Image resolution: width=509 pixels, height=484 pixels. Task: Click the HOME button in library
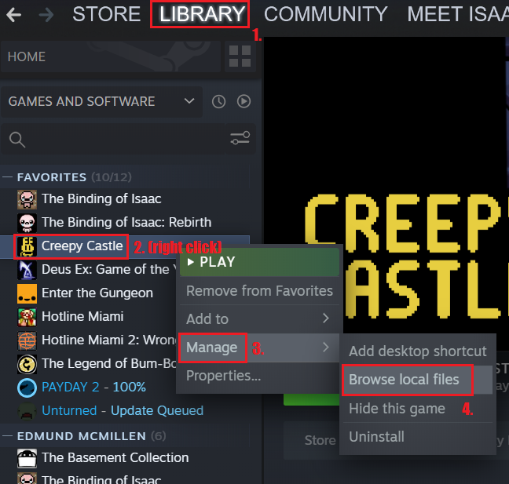pyautogui.click(x=111, y=56)
